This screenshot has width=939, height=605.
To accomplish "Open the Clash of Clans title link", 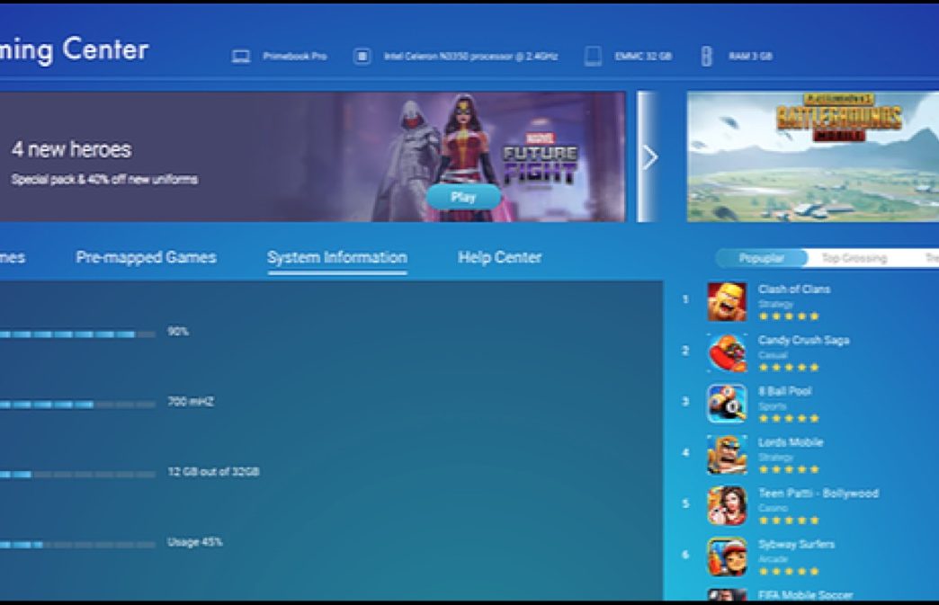I will click(x=793, y=289).
